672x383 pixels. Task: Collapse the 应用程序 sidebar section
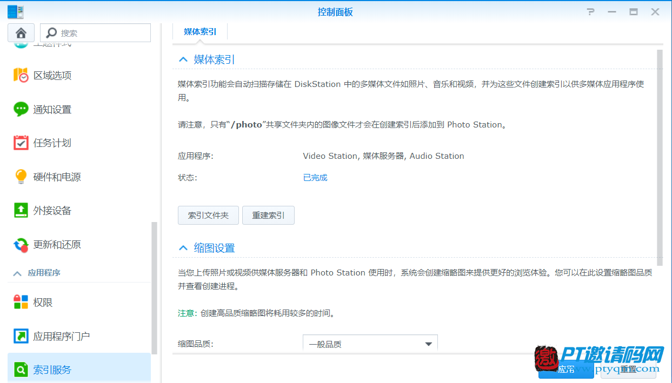(17, 273)
